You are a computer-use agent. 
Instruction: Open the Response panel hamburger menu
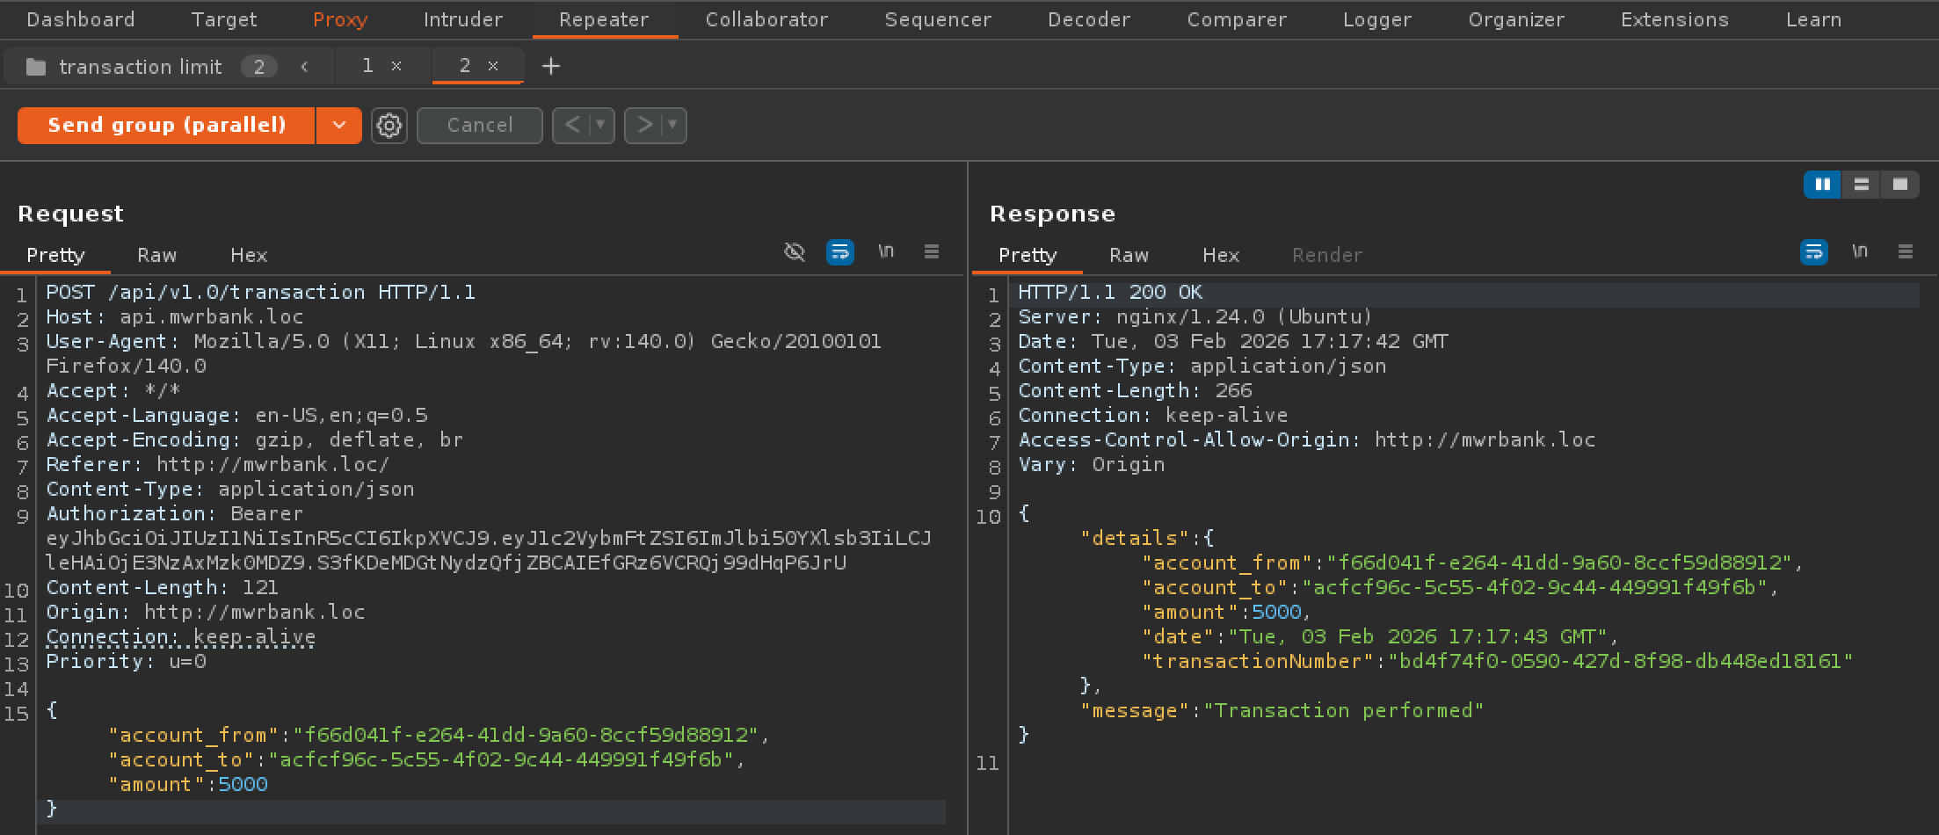coord(1905,252)
